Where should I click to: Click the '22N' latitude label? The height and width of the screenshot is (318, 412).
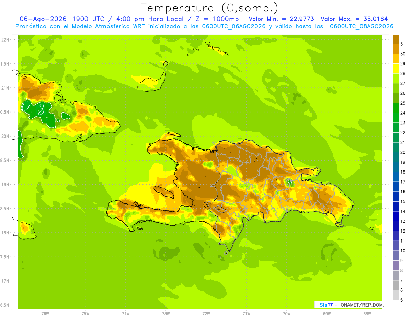point(6,40)
